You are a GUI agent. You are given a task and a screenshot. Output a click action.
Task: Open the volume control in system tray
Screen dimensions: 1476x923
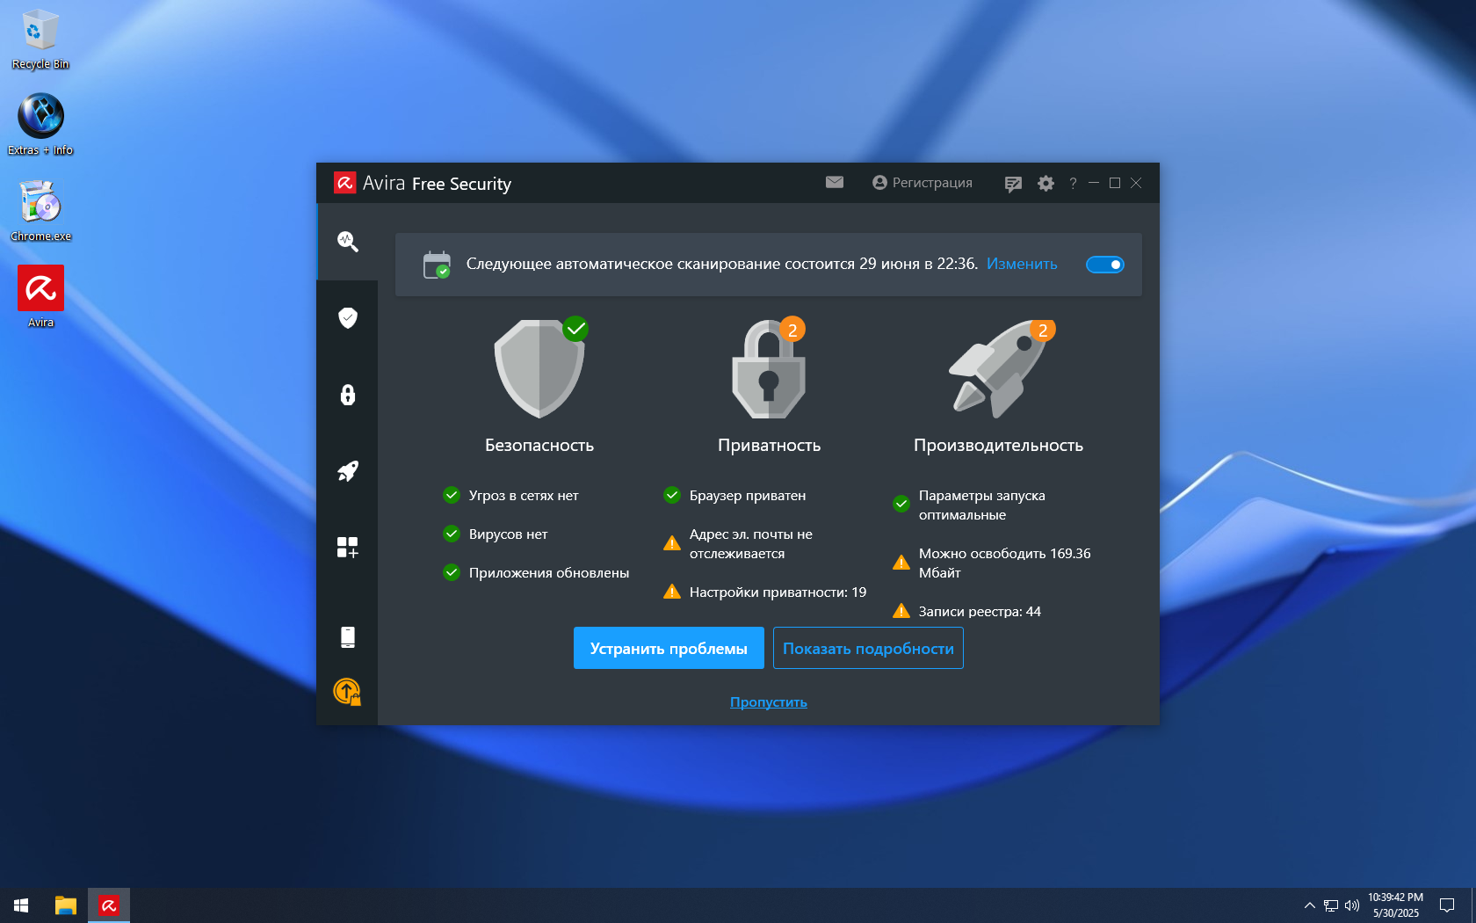pyautogui.click(x=1352, y=905)
